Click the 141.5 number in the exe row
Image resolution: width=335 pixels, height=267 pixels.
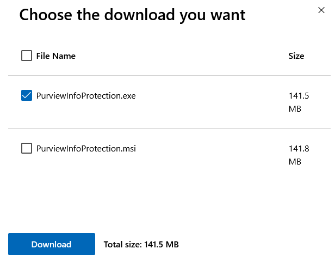299,96
